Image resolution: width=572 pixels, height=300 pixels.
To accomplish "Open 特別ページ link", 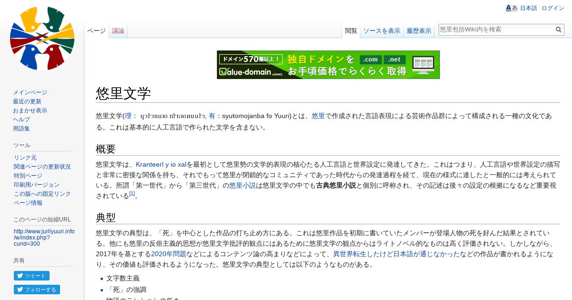I will pos(28,176).
